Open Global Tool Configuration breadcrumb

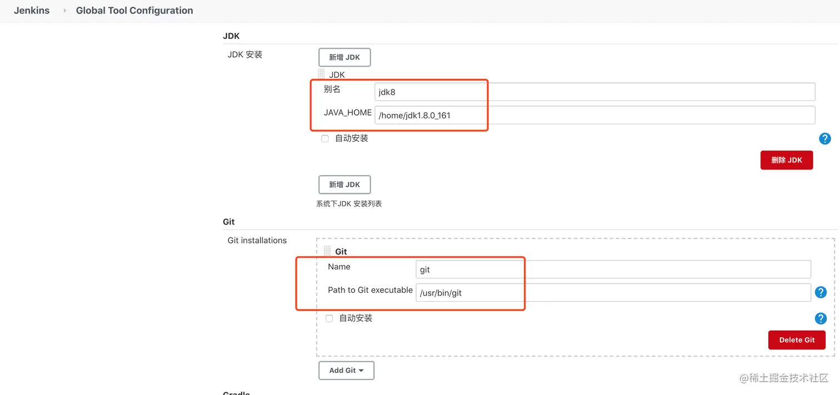tap(134, 11)
